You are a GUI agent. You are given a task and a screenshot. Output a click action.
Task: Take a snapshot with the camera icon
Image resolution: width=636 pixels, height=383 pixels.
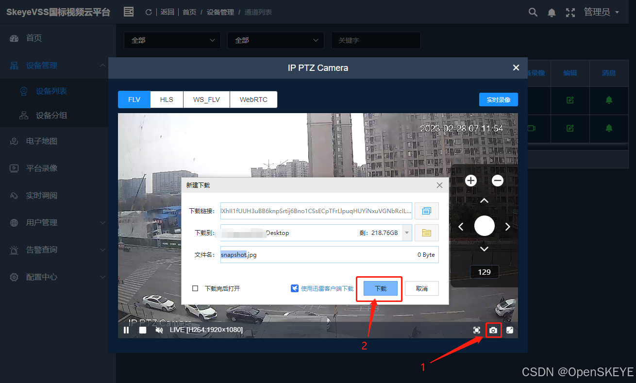click(x=493, y=330)
